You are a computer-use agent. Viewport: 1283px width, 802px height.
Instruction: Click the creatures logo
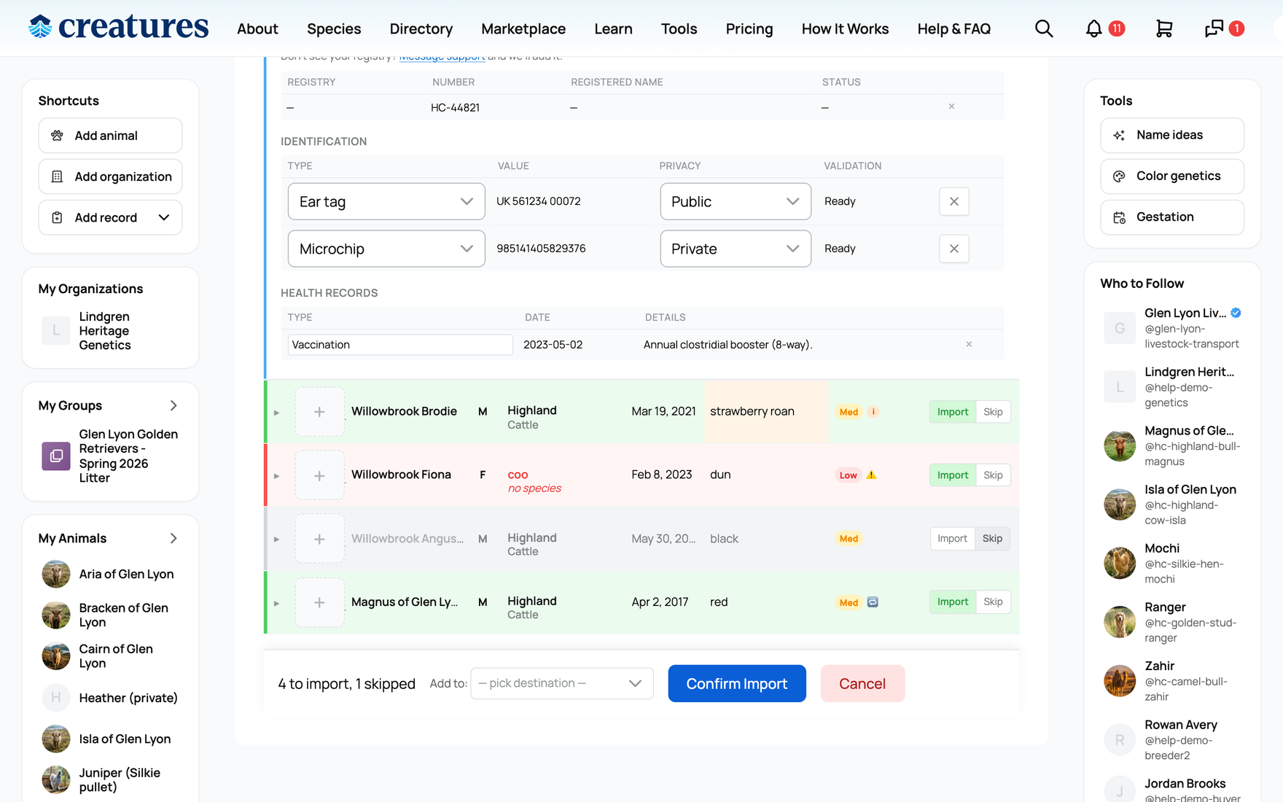click(x=119, y=27)
